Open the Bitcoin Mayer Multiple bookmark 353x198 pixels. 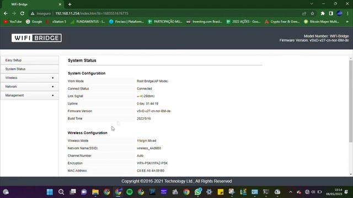[322, 21]
